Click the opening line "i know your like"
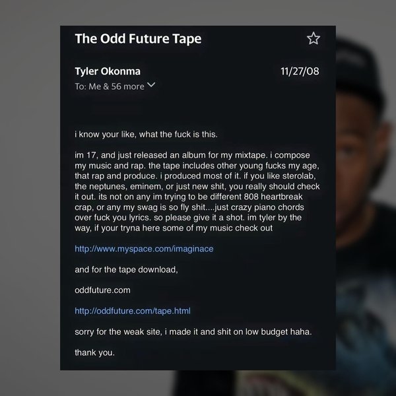396x396 pixels. pos(146,135)
